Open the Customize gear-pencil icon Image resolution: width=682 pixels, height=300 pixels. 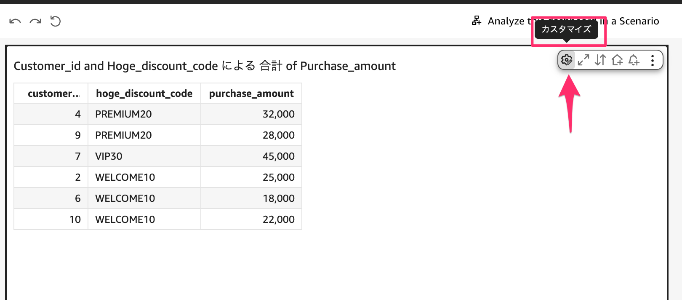coord(567,60)
